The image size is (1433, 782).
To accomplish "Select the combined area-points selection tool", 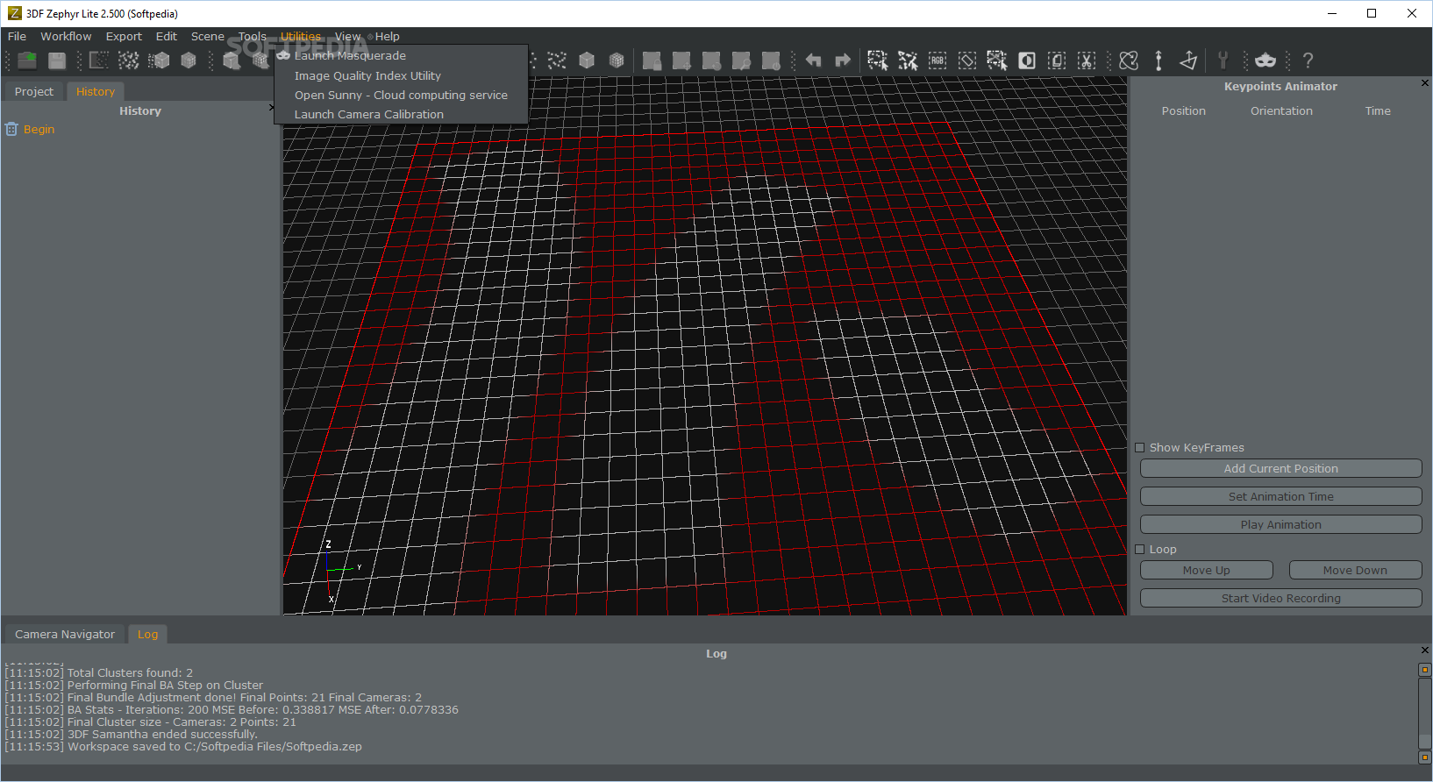I will point(997,60).
